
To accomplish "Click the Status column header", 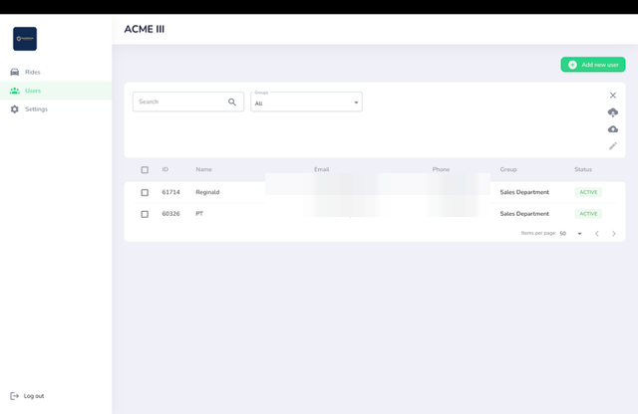I will coord(583,169).
